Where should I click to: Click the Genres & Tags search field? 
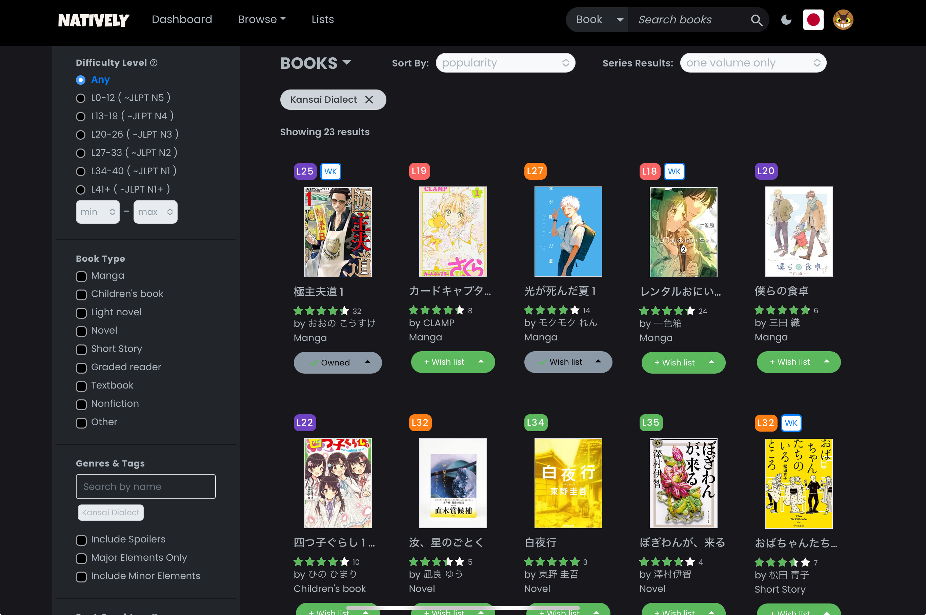[145, 487]
